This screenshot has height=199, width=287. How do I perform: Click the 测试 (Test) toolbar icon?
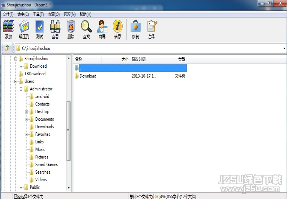click(40, 26)
